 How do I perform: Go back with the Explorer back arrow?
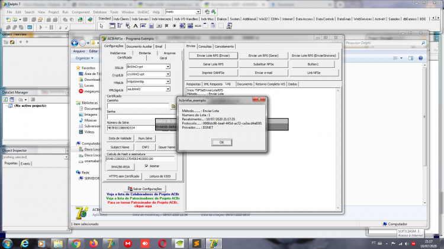[75, 43]
